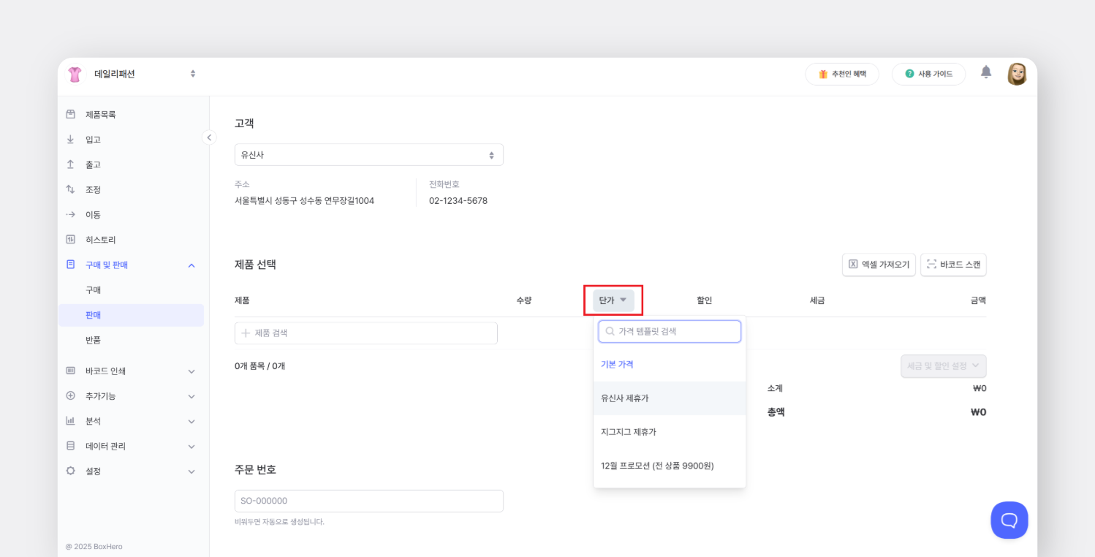Open the notification bell
This screenshot has width=1095, height=557.
point(985,72)
